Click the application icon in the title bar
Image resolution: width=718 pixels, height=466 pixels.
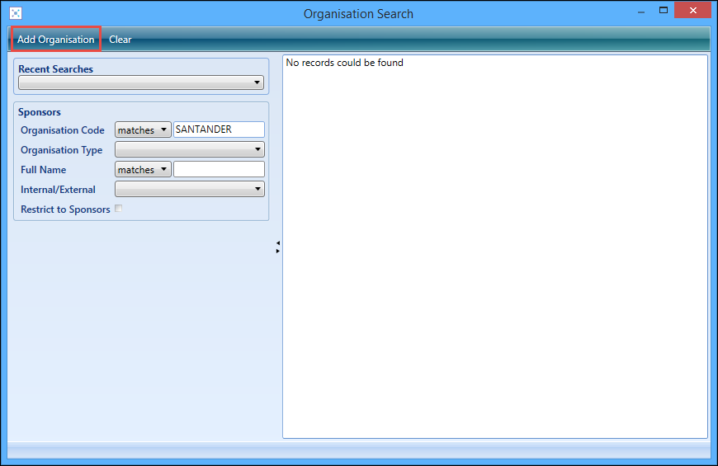coord(16,13)
